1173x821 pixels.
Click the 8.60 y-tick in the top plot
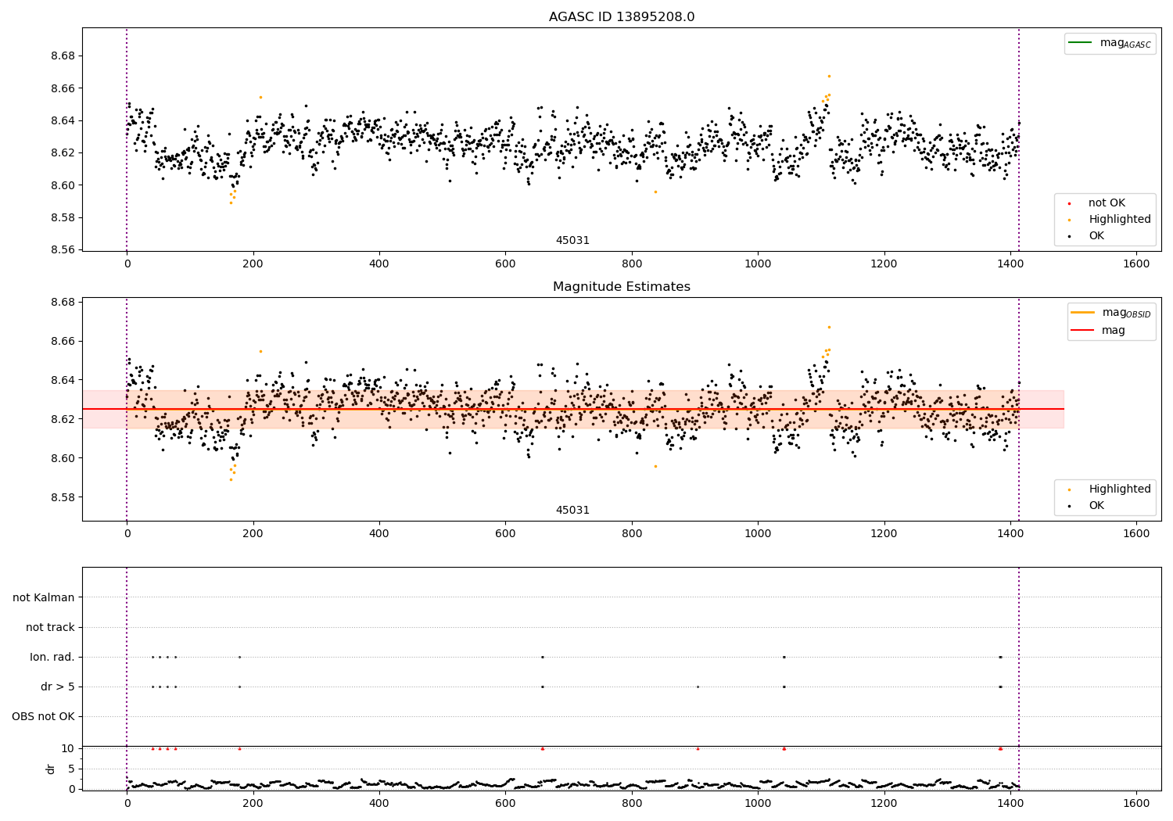pyautogui.click(x=63, y=185)
